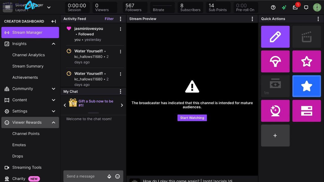This screenshot has width=324, height=182.
Task: Click the magenta moon-and-star quick action
Action: (275, 111)
